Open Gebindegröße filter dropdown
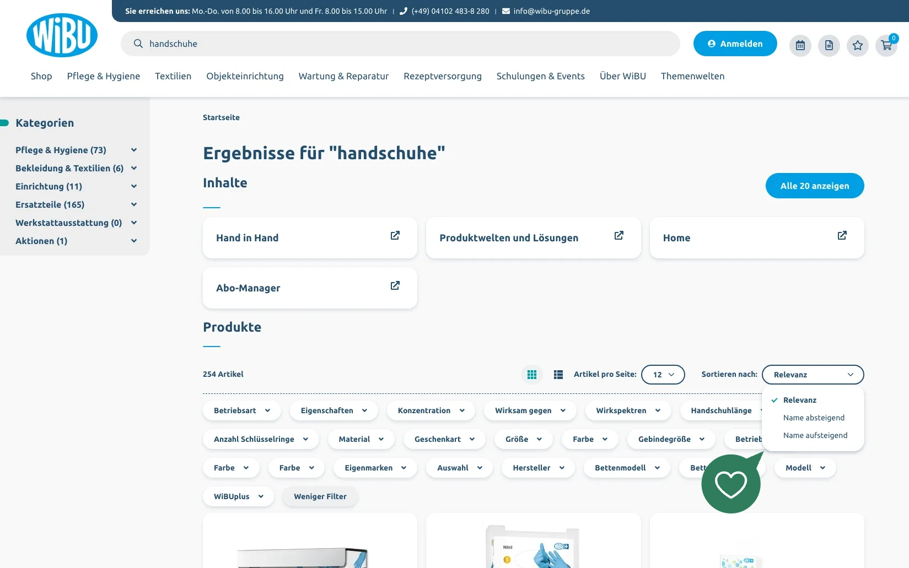 (x=671, y=439)
